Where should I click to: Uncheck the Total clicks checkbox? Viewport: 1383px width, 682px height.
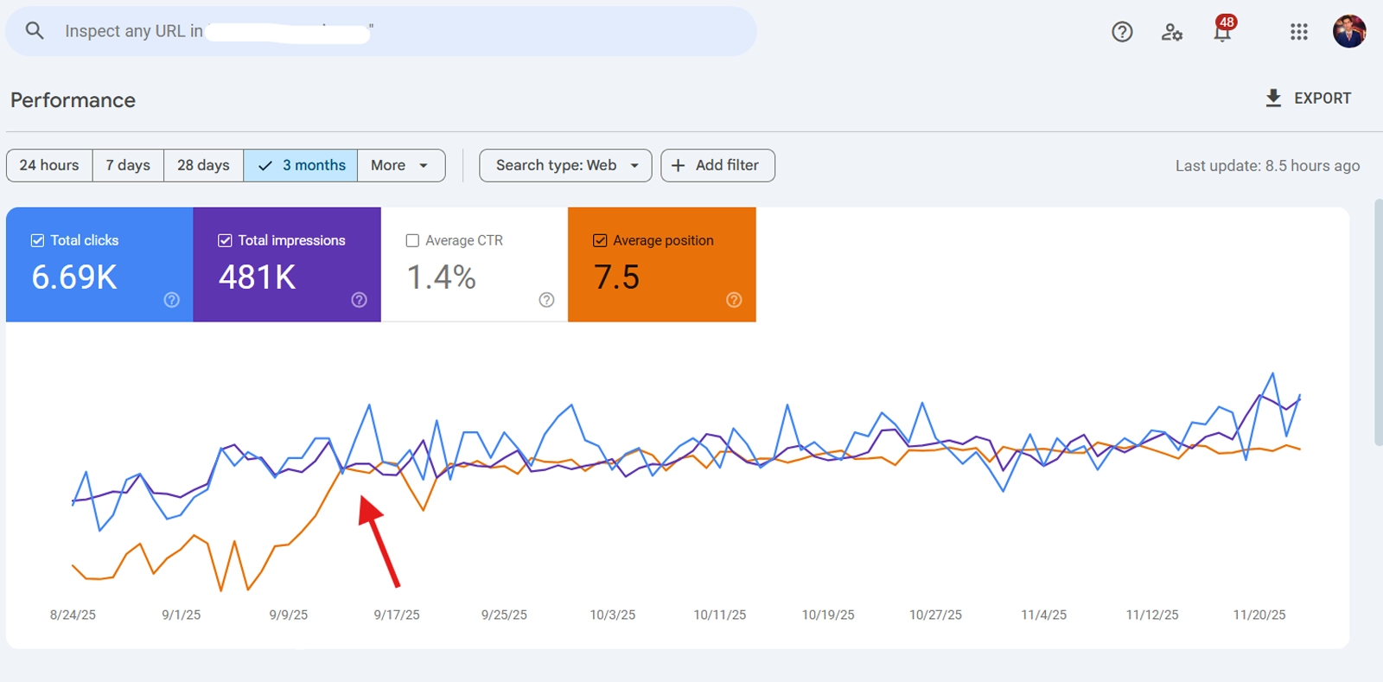pyautogui.click(x=37, y=240)
